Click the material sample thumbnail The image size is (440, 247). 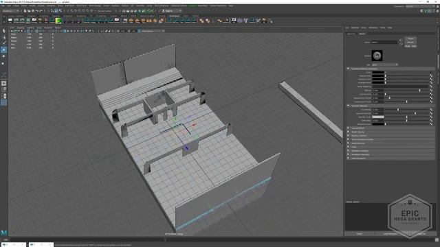(377, 56)
